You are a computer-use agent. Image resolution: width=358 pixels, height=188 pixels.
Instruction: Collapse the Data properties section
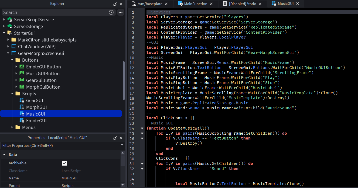pyautogui.click(x=4, y=155)
